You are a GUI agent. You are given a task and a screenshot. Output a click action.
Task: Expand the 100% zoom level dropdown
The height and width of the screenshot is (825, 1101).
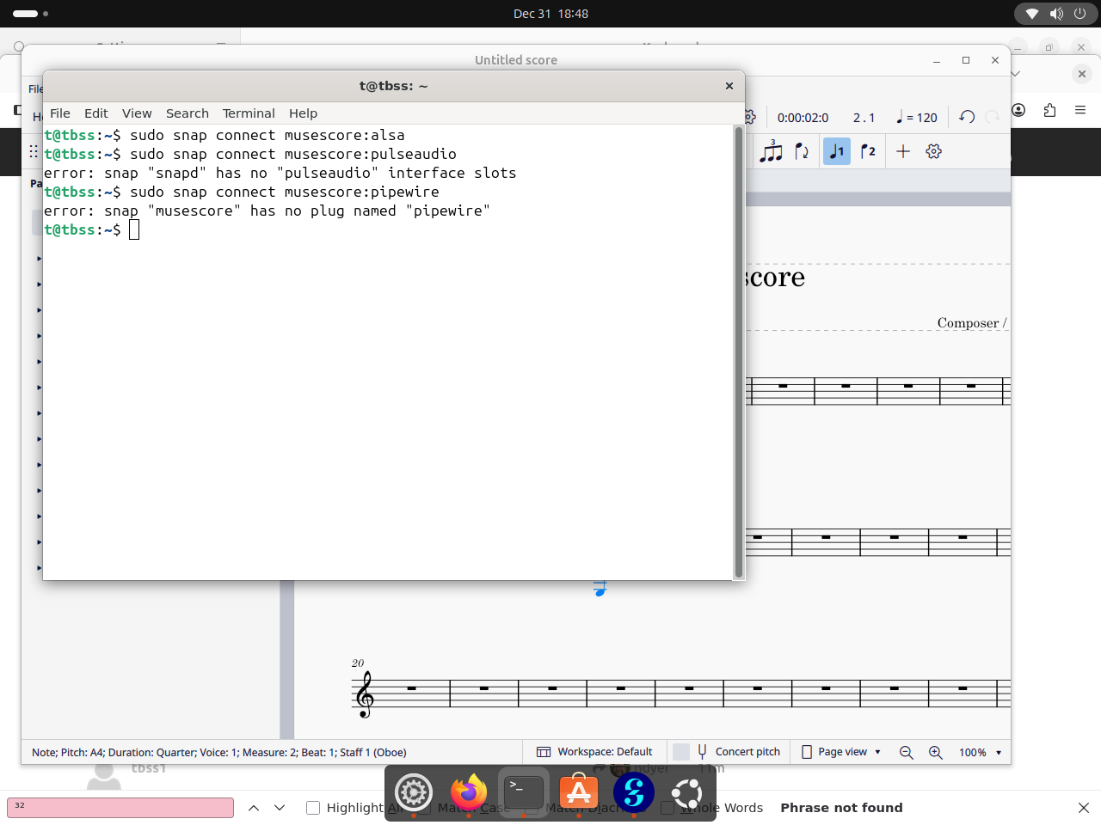(981, 752)
